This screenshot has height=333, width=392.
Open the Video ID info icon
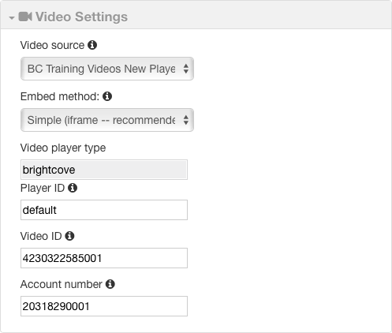(69, 236)
